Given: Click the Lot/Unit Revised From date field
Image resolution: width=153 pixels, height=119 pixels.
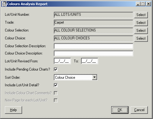Looking at the screenshot, I should (x=62, y=61).
